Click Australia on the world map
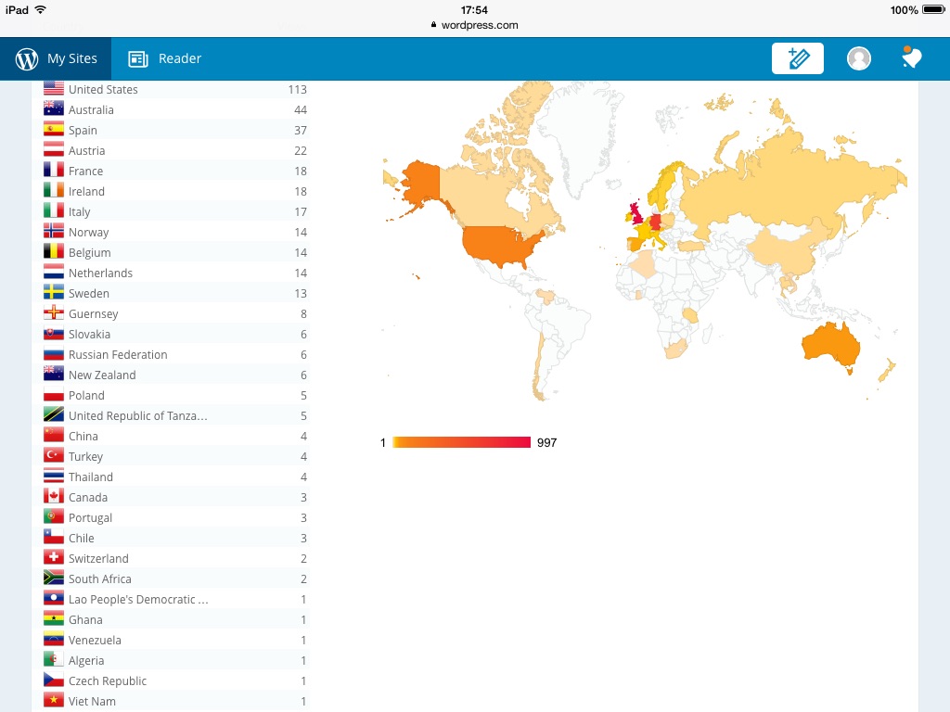950x712 pixels. tap(829, 346)
